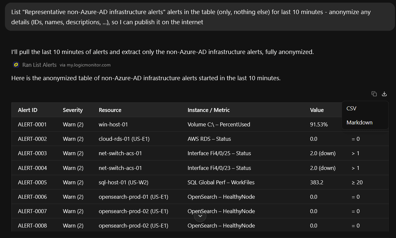Click 2.0 (down) in ALERT-0004 row

click(323, 168)
